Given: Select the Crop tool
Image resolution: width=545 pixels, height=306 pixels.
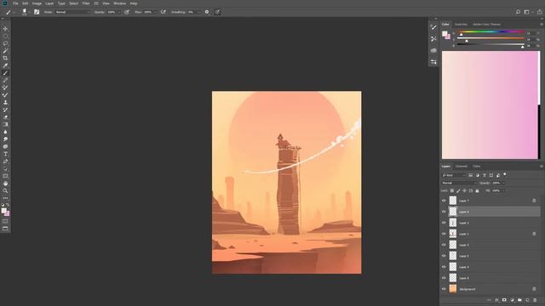Looking at the screenshot, I should pyautogui.click(x=5, y=58).
